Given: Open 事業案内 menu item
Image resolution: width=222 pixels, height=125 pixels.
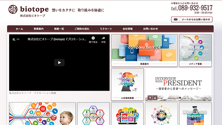Looking at the screenshot, I should click(x=38, y=29).
